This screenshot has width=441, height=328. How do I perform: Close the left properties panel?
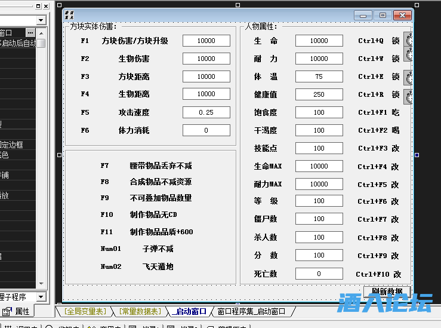(x=47, y=6)
